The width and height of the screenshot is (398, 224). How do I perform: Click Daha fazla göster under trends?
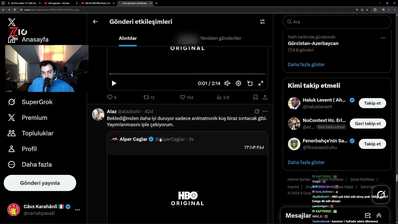point(306,64)
